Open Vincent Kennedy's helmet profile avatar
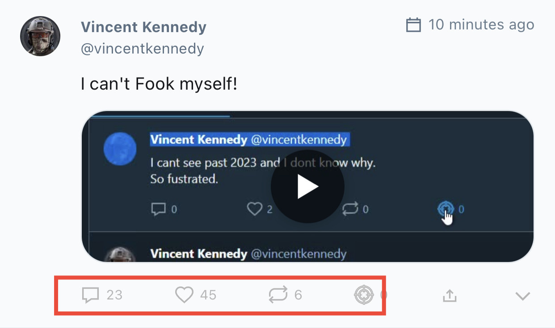The image size is (555, 328). (x=40, y=36)
